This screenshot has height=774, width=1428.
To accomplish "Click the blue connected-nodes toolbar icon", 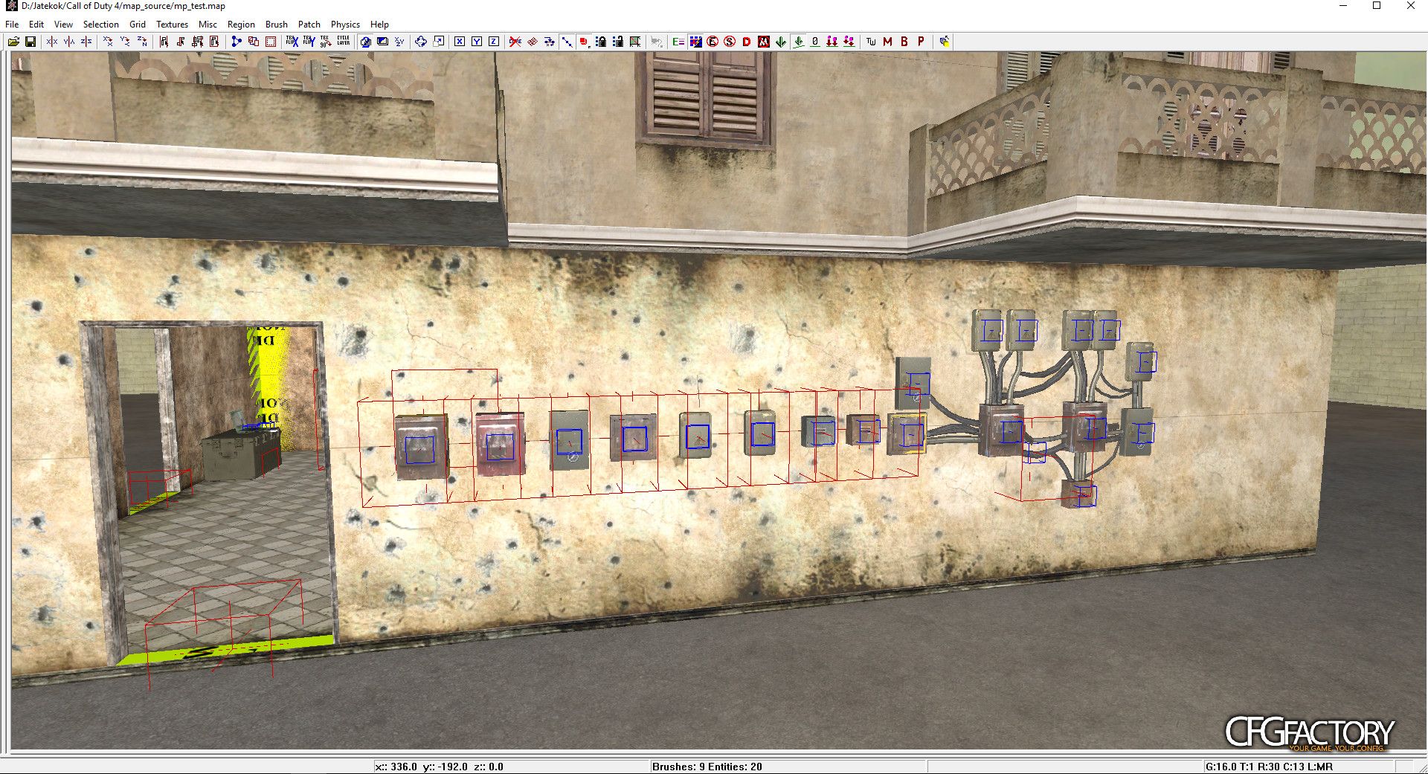I will click(237, 42).
